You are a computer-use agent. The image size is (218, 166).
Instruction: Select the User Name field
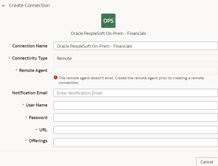click(x=135, y=105)
